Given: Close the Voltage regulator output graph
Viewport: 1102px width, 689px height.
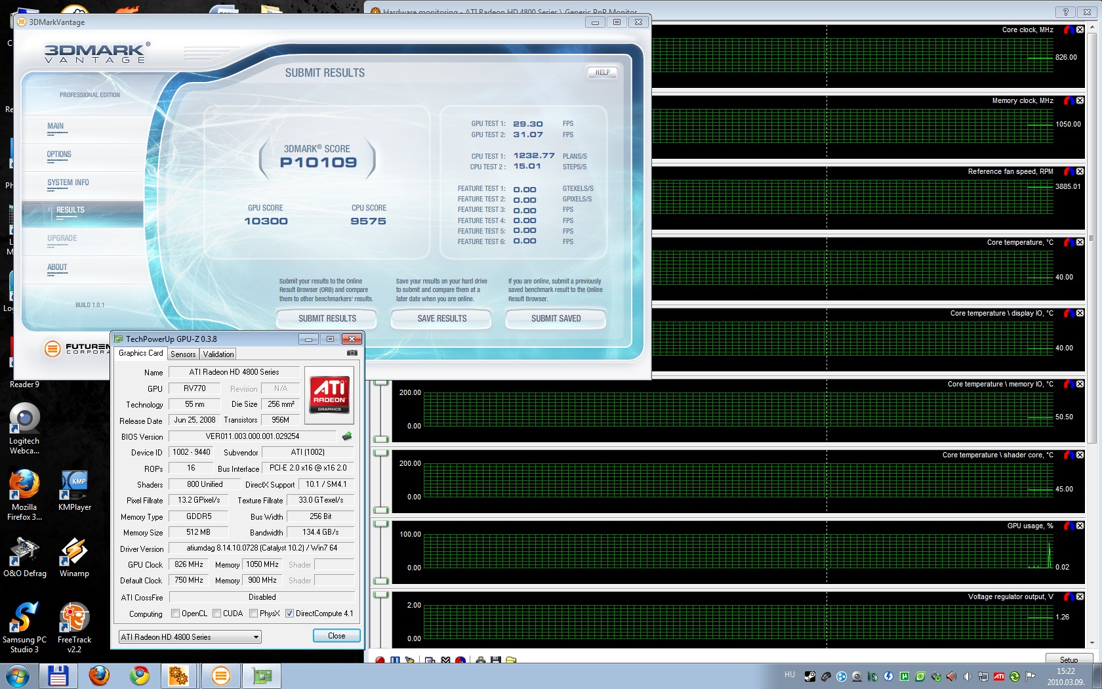Looking at the screenshot, I should coord(1080,596).
